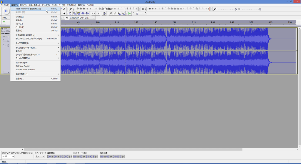Click the Zoom Out magnifier icon
This screenshot has width=301, height=164.
[115, 14]
